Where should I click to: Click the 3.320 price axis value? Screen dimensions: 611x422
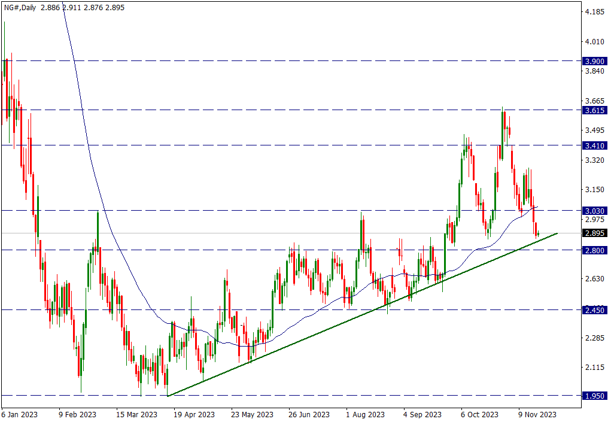pos(595,160)
